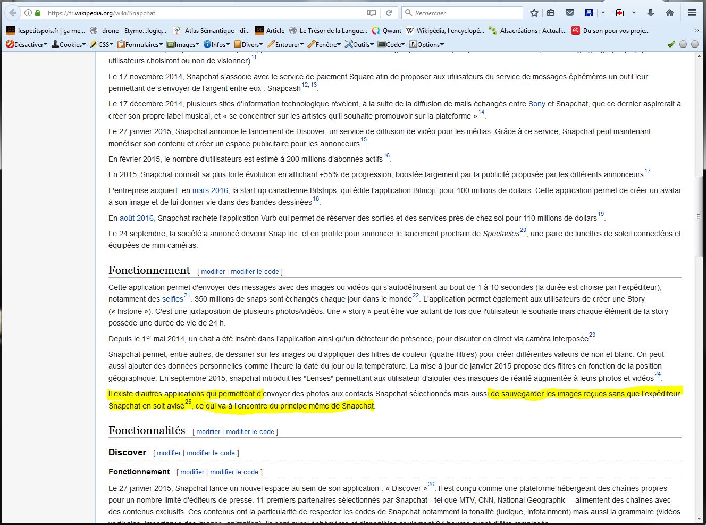Click the vertical scrollbar thumb
The image size is (706, 525).
699,216
